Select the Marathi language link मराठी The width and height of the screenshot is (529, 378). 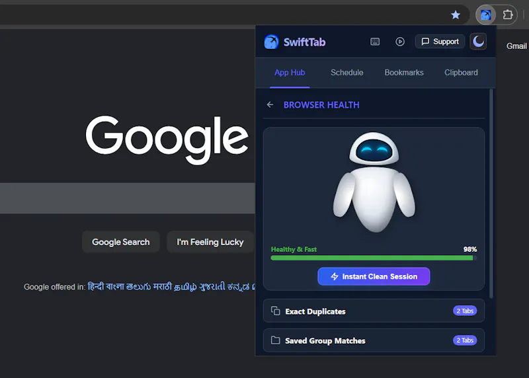pos(162,287)
